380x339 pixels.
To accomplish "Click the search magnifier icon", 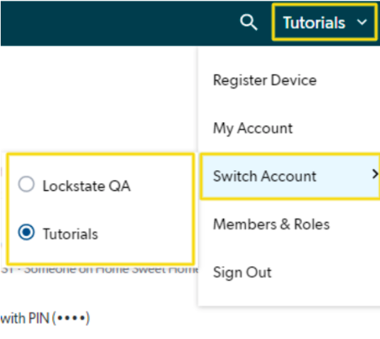I will click(x=249, y=23).
